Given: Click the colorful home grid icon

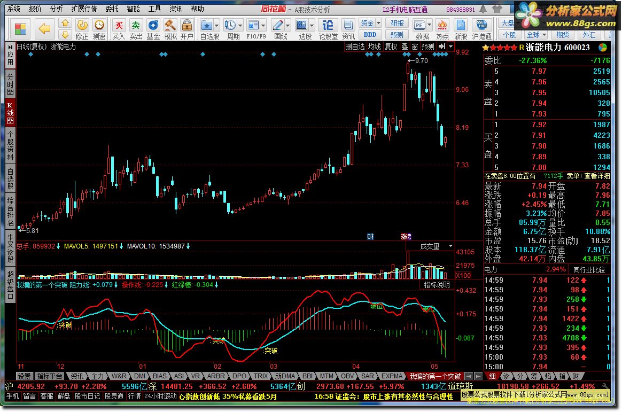Looking at the screenshot, I should click(x=20, y=29).
